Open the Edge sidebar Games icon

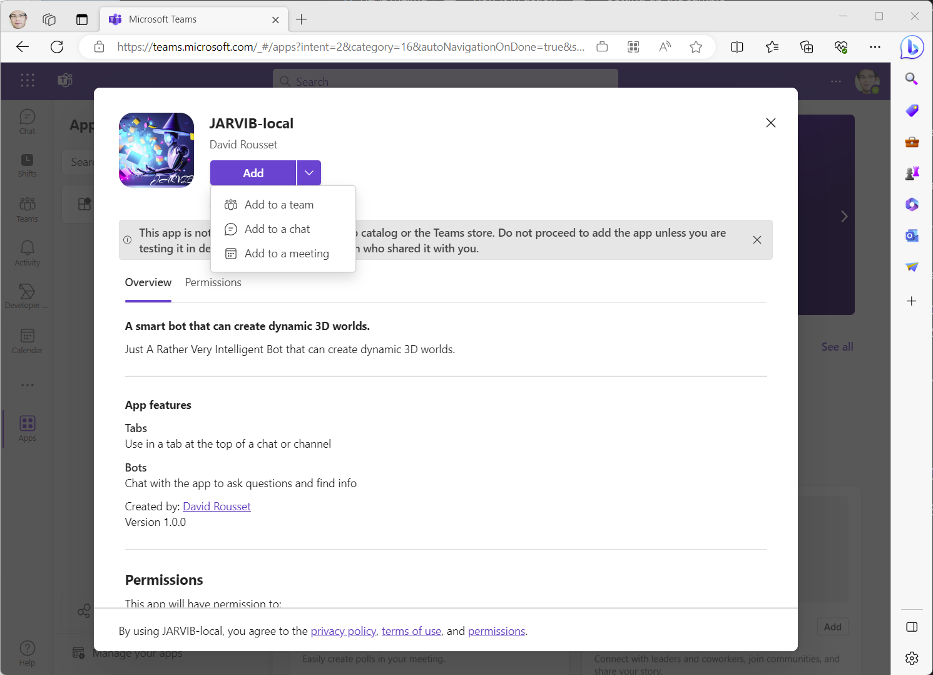coord(912,173)
